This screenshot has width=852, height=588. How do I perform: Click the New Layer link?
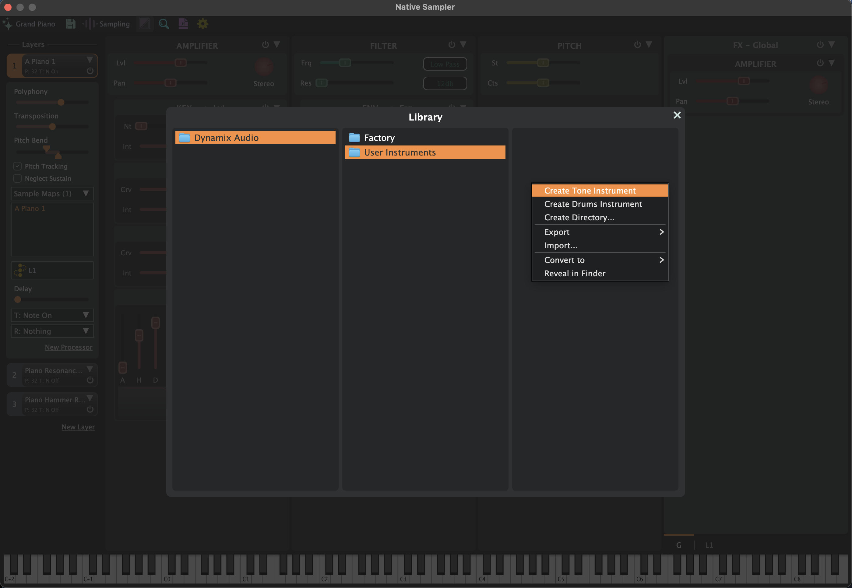78,427
